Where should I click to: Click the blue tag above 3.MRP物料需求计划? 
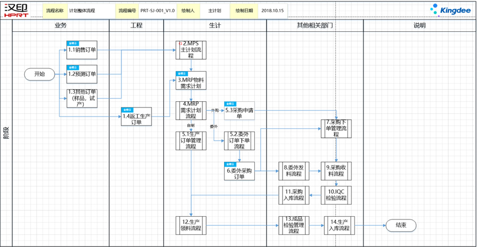(182, 74)
